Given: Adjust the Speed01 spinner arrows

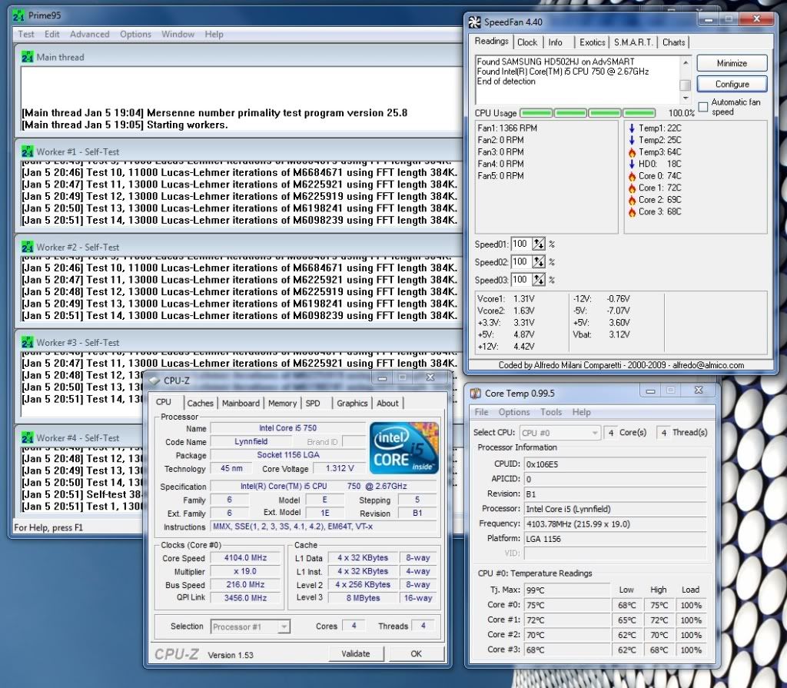Looking at the screenshot, I should 539,244.
